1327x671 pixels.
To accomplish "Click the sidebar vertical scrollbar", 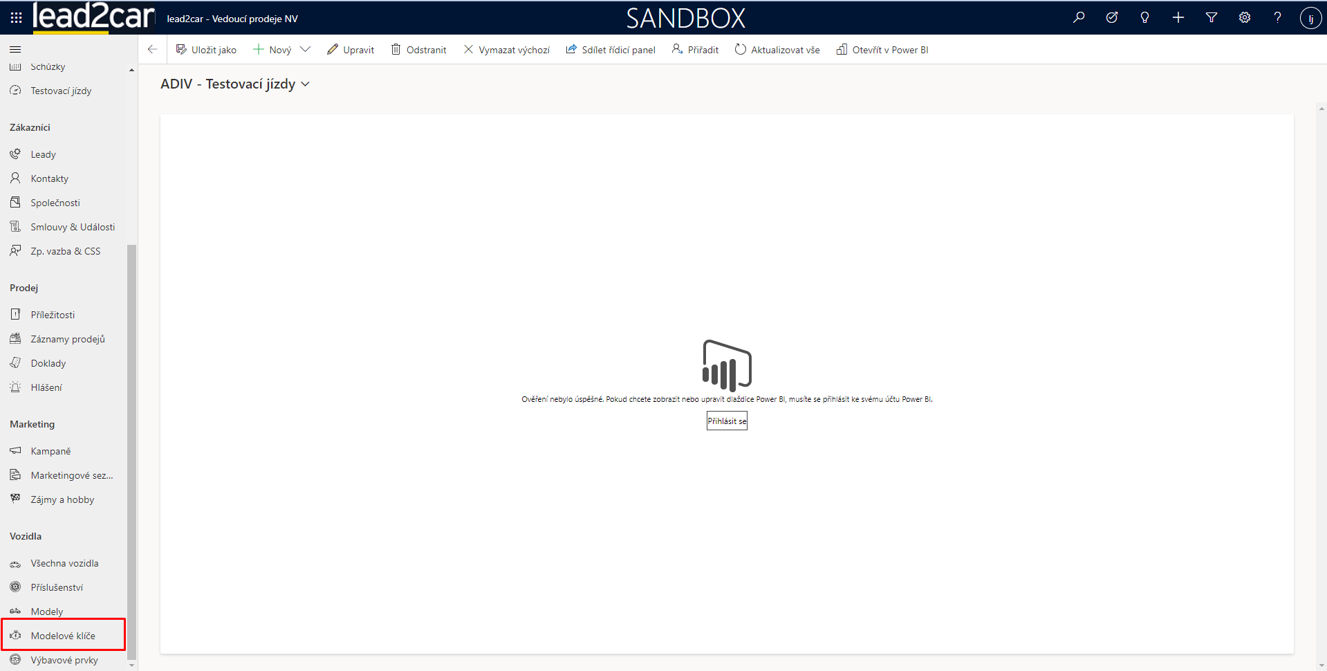I will point(131,450).
